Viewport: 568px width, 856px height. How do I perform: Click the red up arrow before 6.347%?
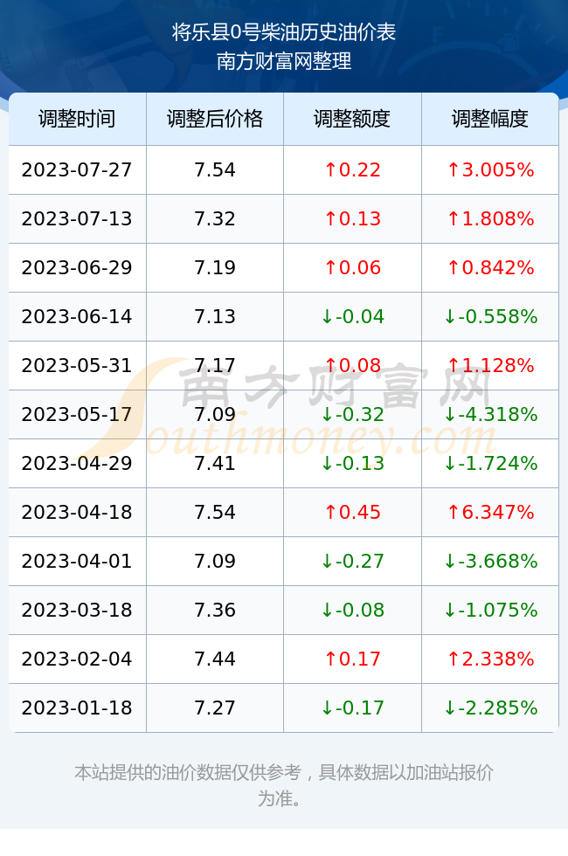click(454, 512)
